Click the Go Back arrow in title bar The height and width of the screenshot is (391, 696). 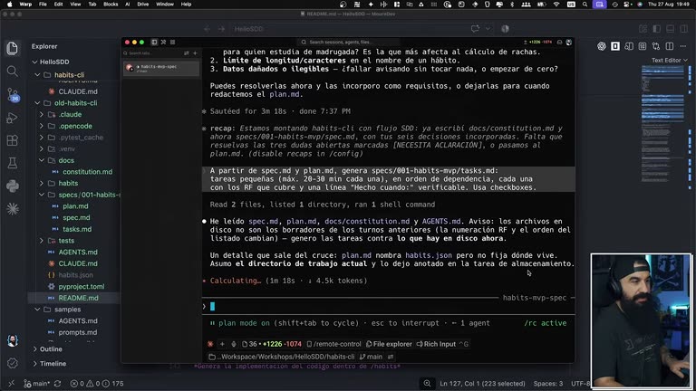207,29
